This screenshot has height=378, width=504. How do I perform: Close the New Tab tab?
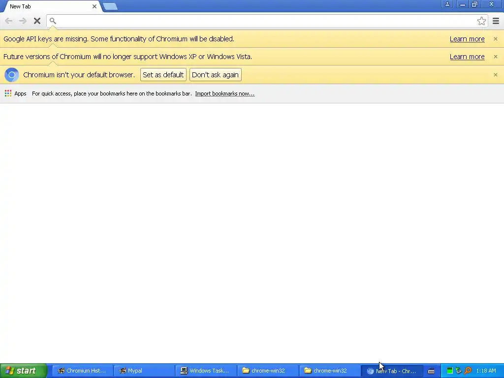[94, 6]
